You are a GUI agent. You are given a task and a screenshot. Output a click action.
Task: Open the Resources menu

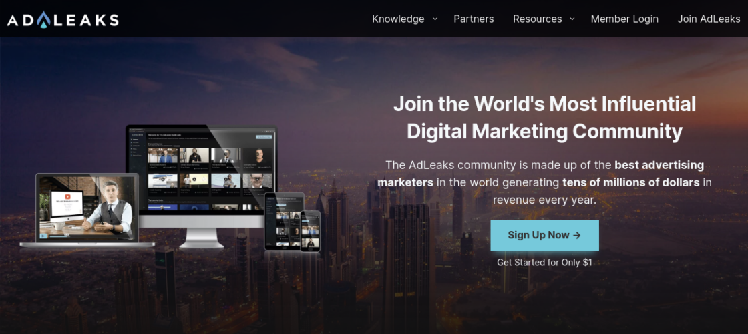point(537,19)
